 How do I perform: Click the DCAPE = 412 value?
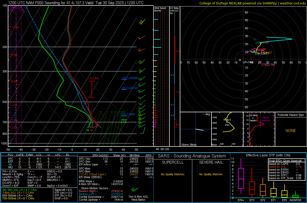[11, 183]
